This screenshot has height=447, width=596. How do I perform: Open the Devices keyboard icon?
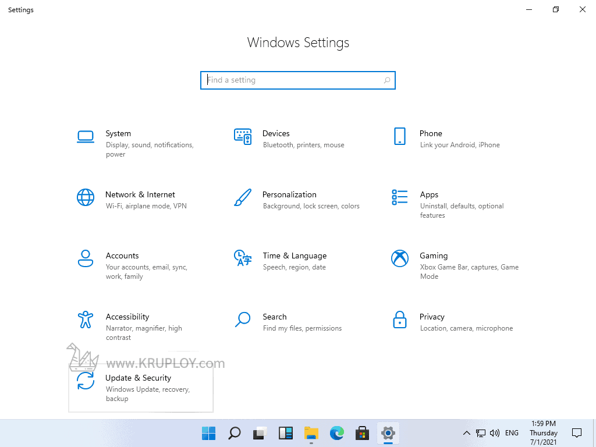pos(243,136)
